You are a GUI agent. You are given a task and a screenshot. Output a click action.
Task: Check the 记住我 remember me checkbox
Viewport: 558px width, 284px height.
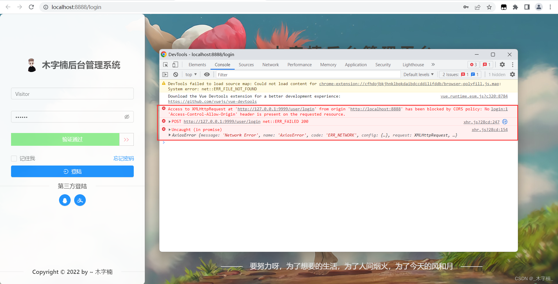click(14, 158)
